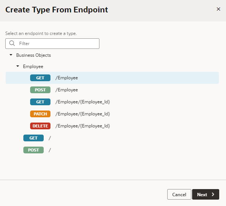Screen dimensions: 226x206
Task: Select the Employee label in tree
Action: 33,67
